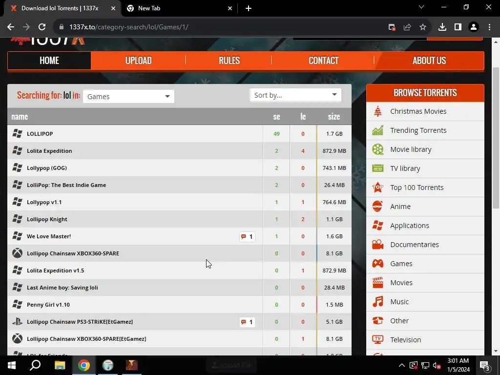Open the Lollipop Knight torrent link
500x375 pixels.
pos(47,219)
